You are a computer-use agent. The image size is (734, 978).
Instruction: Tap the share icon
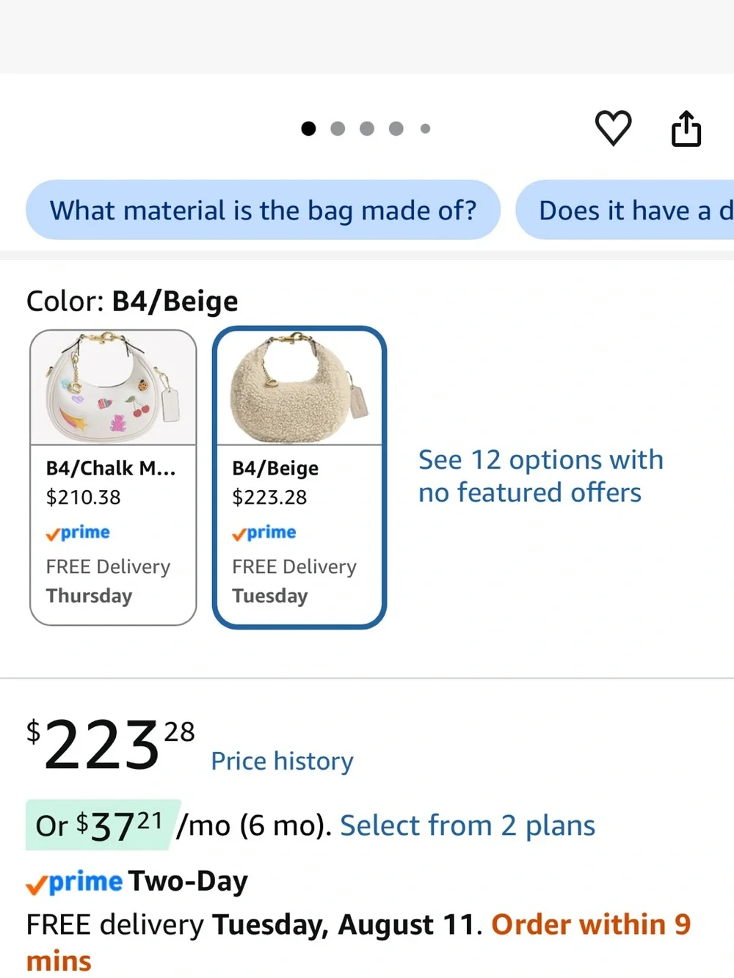pyautogui.click(x=686, y=128)
